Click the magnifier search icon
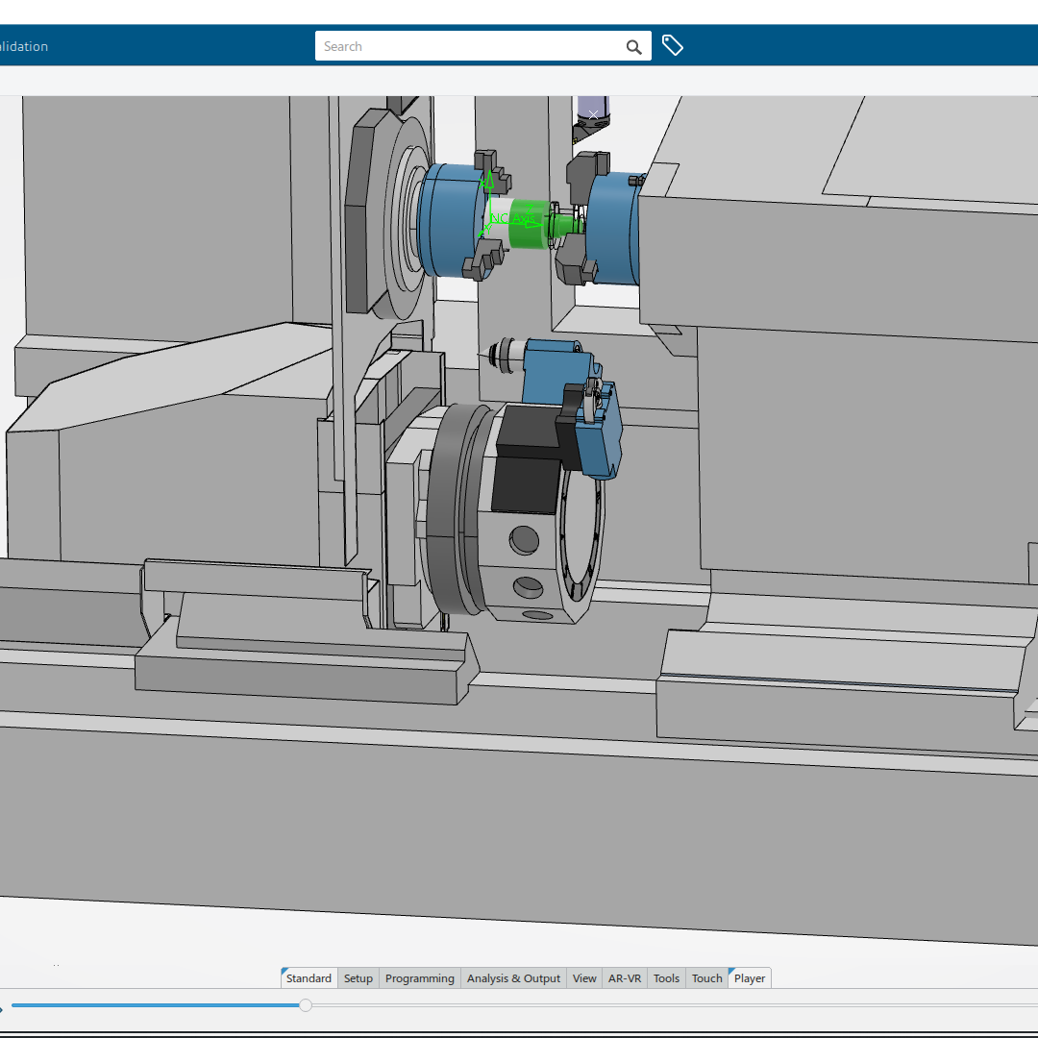The height and width of the screenshot is (1038, 1038). (633, 46)
